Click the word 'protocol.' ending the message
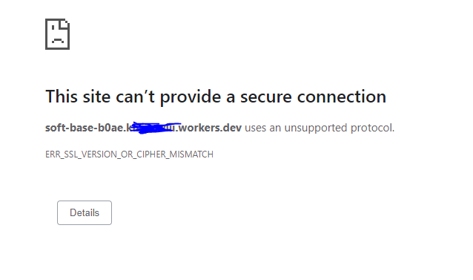The width and height of the screenshot is (473, 280). click(373, 128)
